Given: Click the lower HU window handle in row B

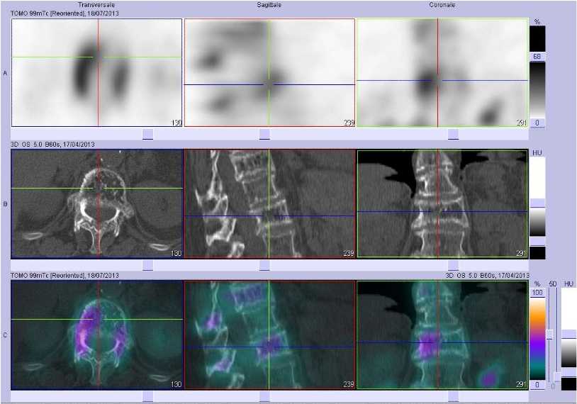Looking at the screenshot, I should click(537, 242).
